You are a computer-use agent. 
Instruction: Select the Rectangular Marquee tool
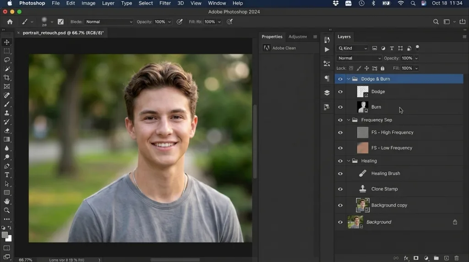click(x=6, y=51)
